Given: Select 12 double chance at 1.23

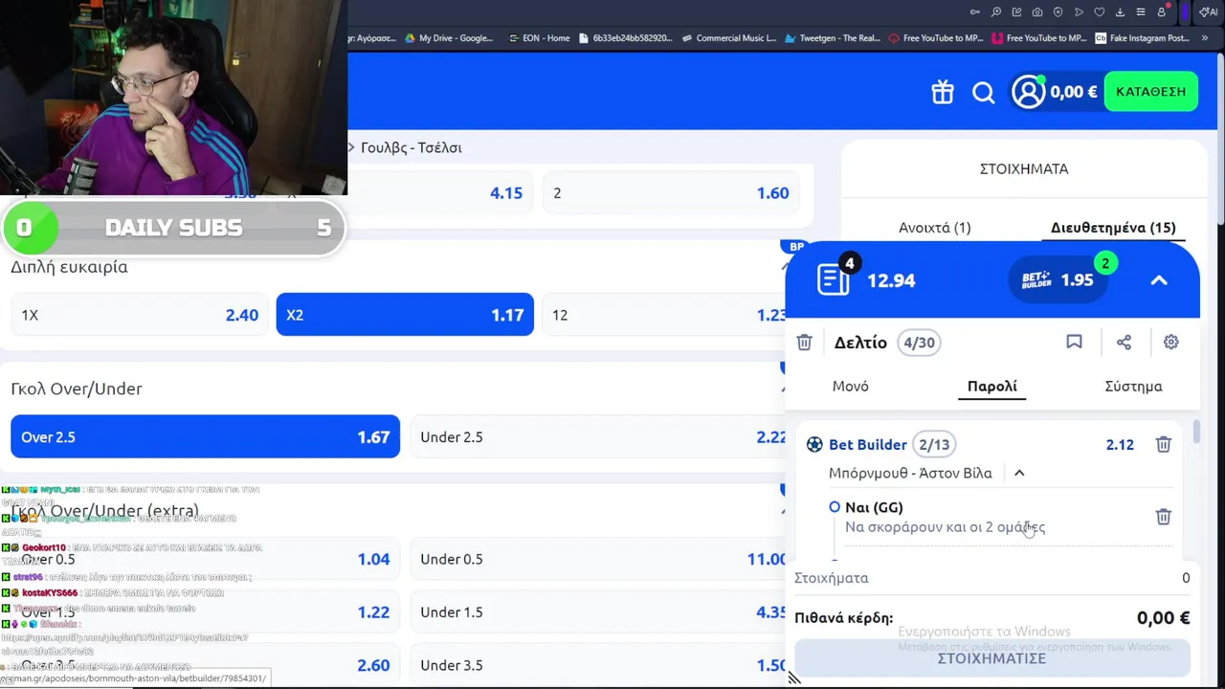Looking at the screenshot, I should [665, 315].
